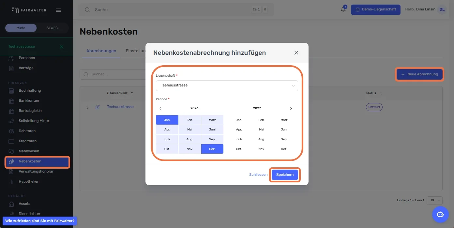Screen dimensions: 454x228
Task: Sort by Status column arrows
Action: tap(380, 94)
